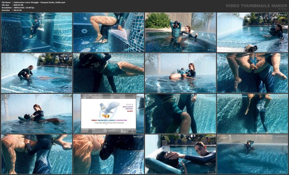
Task: Select thumbnail with palm trees and poolside
Action: [x=252, y=32]
